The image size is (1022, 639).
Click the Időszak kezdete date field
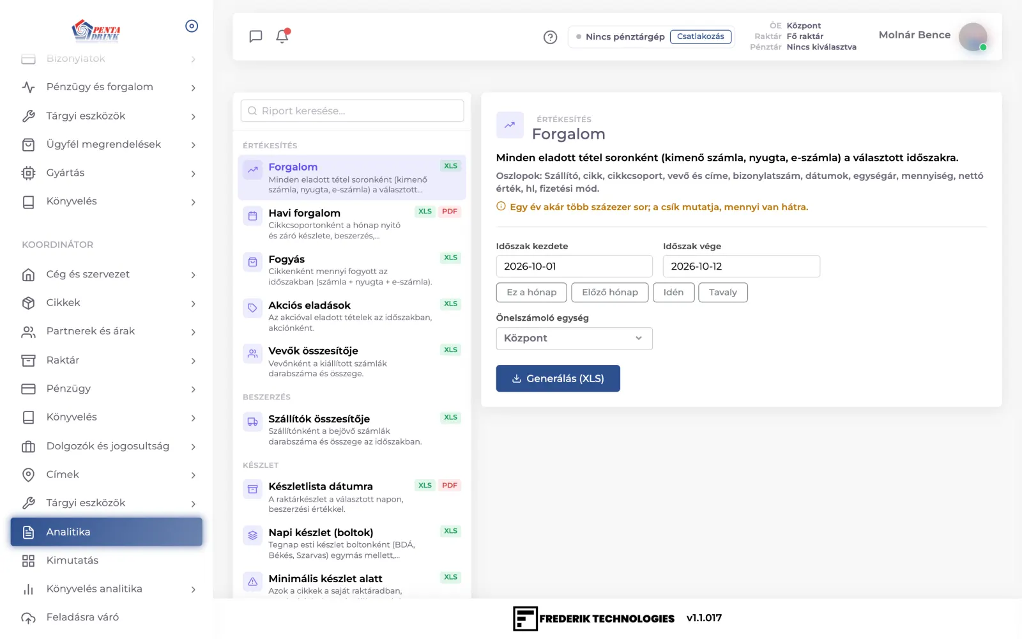[574, 266]
